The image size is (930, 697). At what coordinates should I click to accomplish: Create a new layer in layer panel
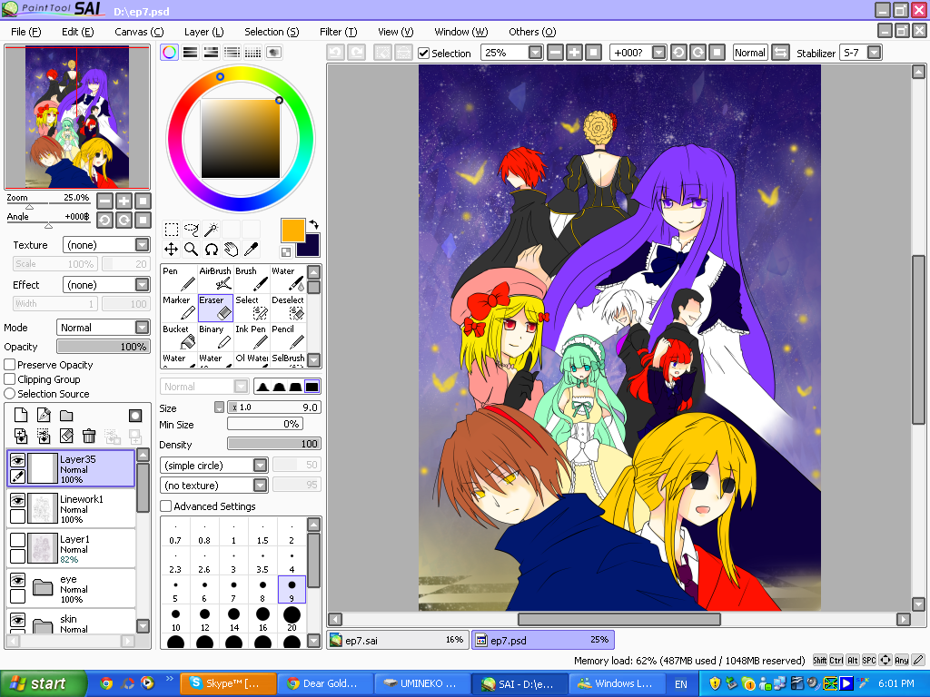pos(21,416)
